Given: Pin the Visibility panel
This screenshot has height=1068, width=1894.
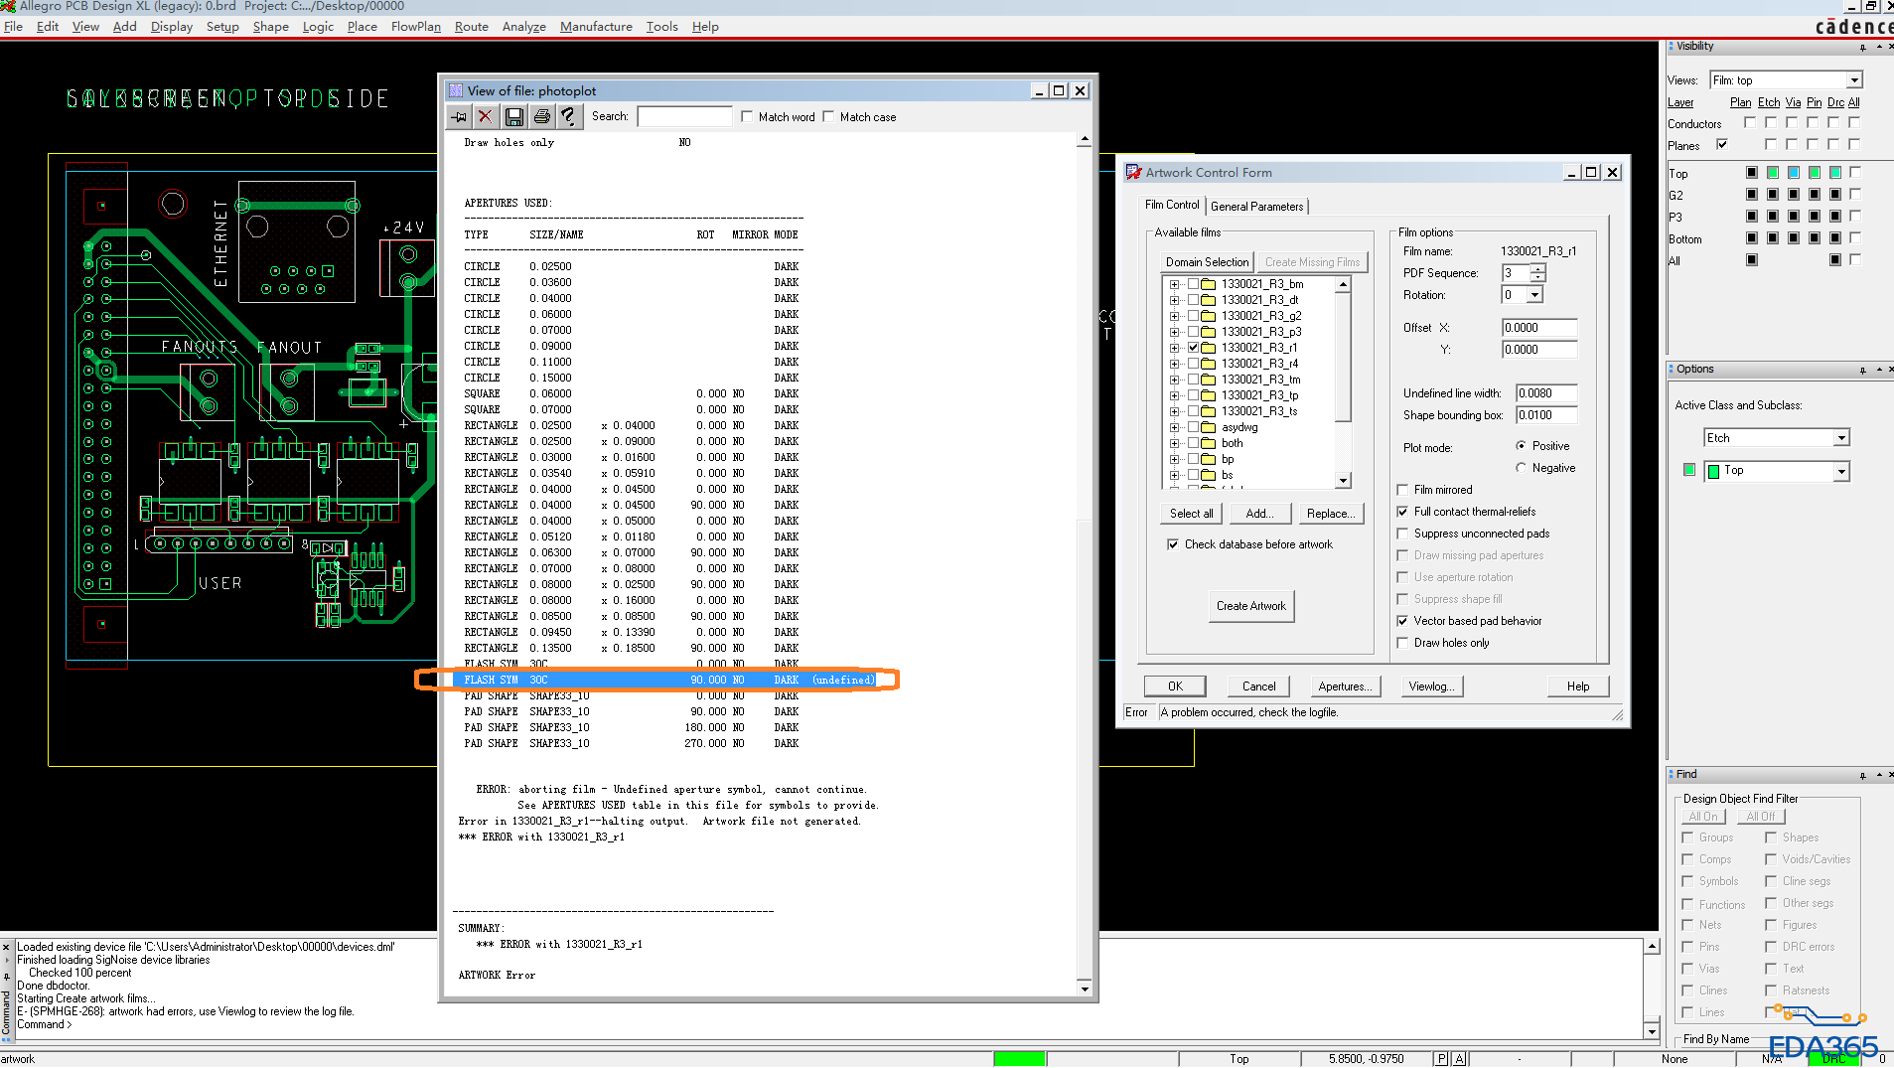Looking at the screenshot, I should click(1862, 47).
